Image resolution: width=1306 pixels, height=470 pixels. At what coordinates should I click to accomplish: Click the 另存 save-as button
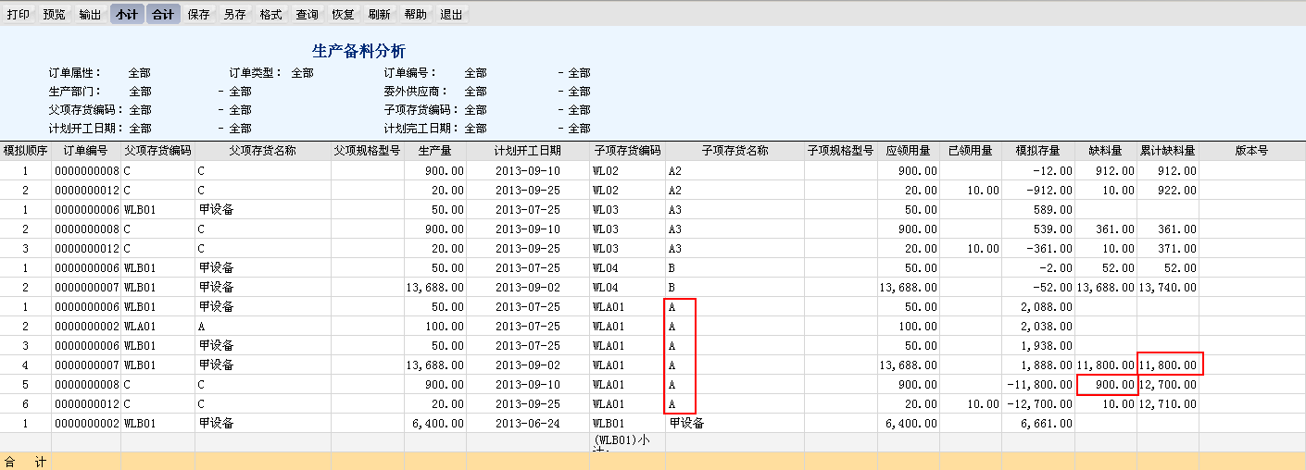click(234, 14)
